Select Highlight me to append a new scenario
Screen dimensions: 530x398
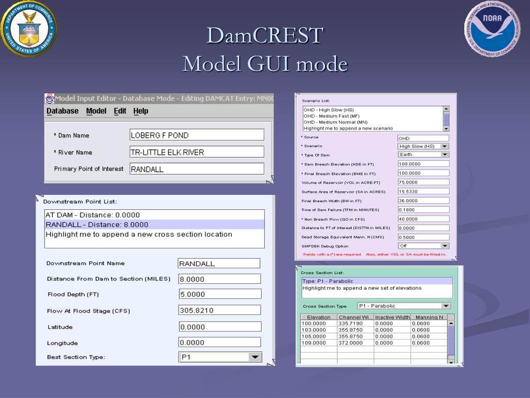point(373,129)
